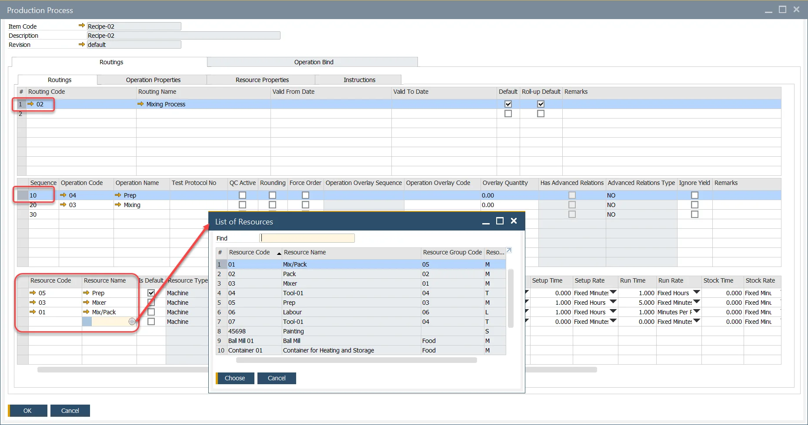Open the Resource Properties tab
Viewport: 808px width, 425px height.
click(x=262, y=80)
